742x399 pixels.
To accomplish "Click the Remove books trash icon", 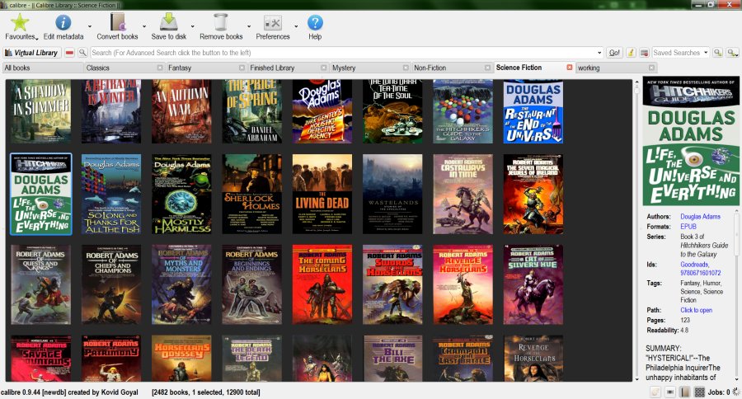I will click(x=221, y=23).
